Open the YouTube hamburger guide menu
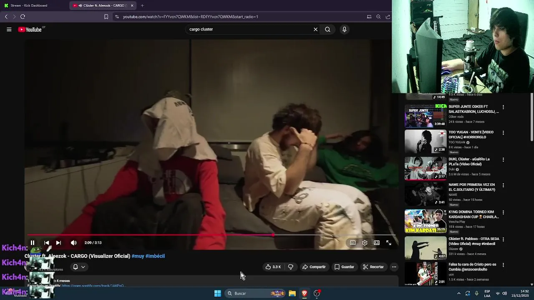The image size is (534, 300). pos(9,30)
